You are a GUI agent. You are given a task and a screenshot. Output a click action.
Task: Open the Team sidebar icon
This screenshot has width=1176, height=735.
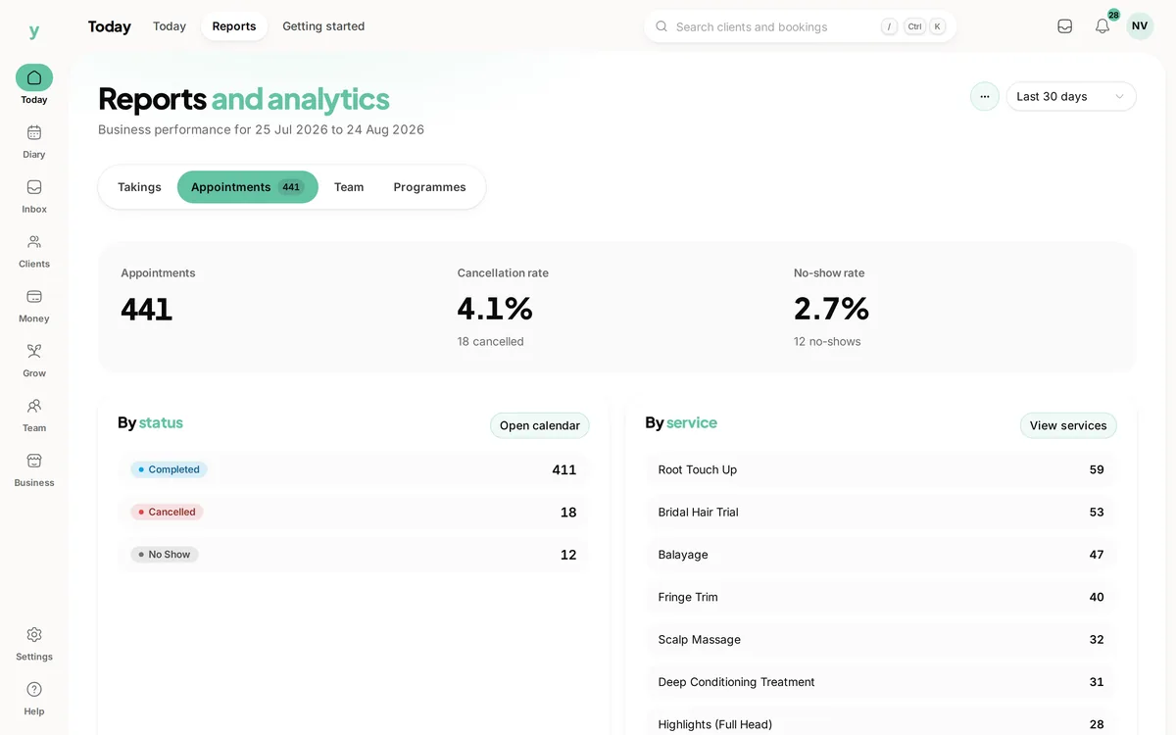coord(34,406)
